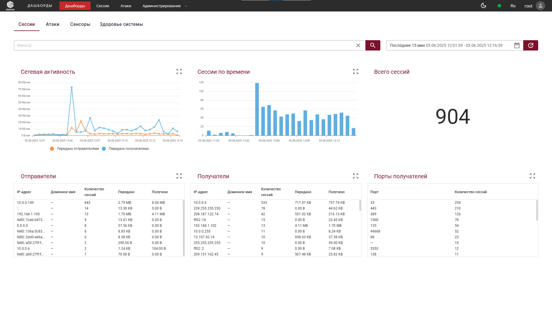Click sender IP 10.0.0.149 row
The image size is (552, 310).
[25, 203]
